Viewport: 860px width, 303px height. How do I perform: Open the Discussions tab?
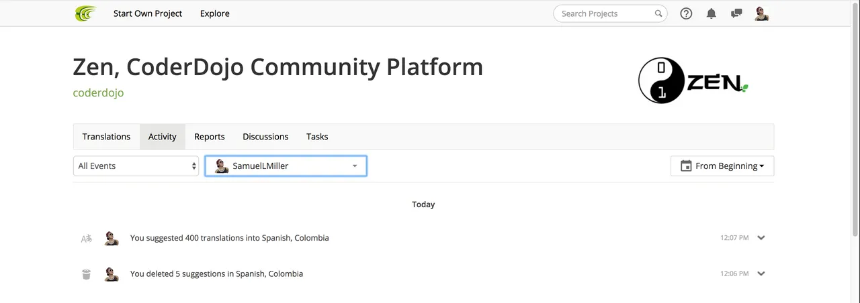pyautogui.click(x=265, y=136)
